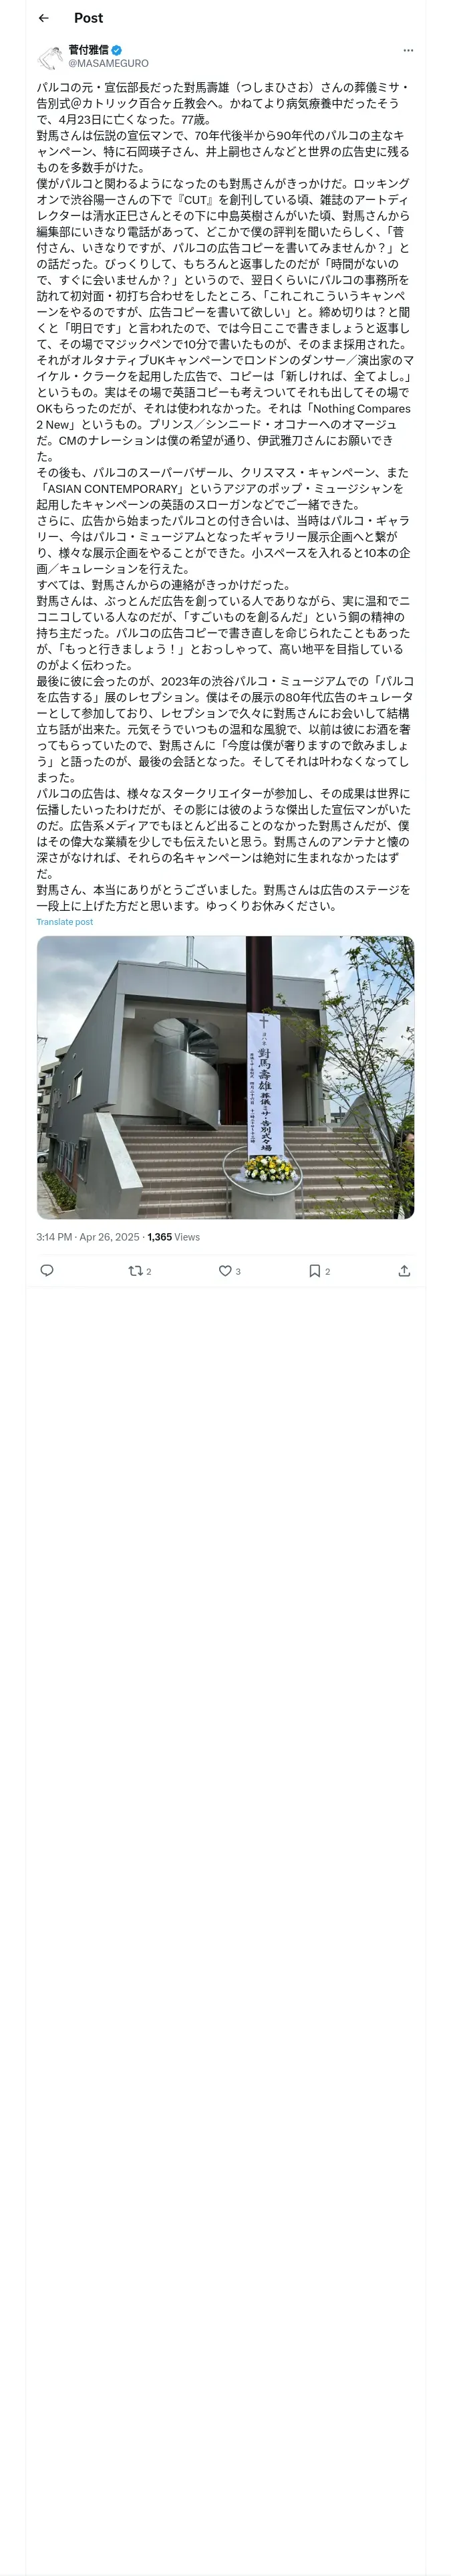This screenshot has height=2576, width=451.
Task: Open the attached church entrance photo
Action: coord(225,1077)
